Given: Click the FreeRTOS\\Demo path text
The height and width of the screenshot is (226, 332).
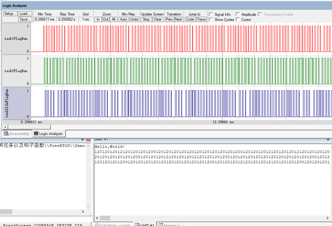Looking at the screenshot, I should click(x=65, y=146).
